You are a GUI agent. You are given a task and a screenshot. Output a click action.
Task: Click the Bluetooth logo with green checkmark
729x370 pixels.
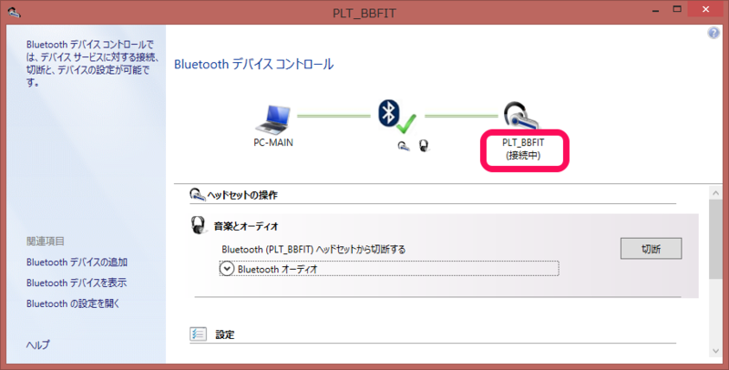397,116
